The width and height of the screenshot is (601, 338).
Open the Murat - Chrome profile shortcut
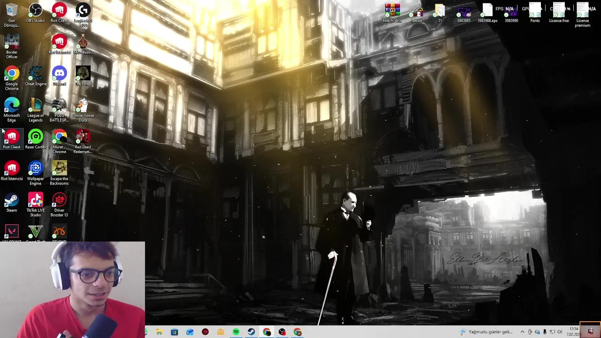tap(59, 141)
